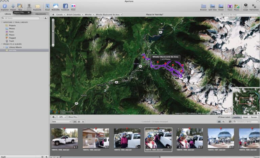Select the wooden cabin thumbnail
The image size is (260, 158).
(x=96, y=138)
